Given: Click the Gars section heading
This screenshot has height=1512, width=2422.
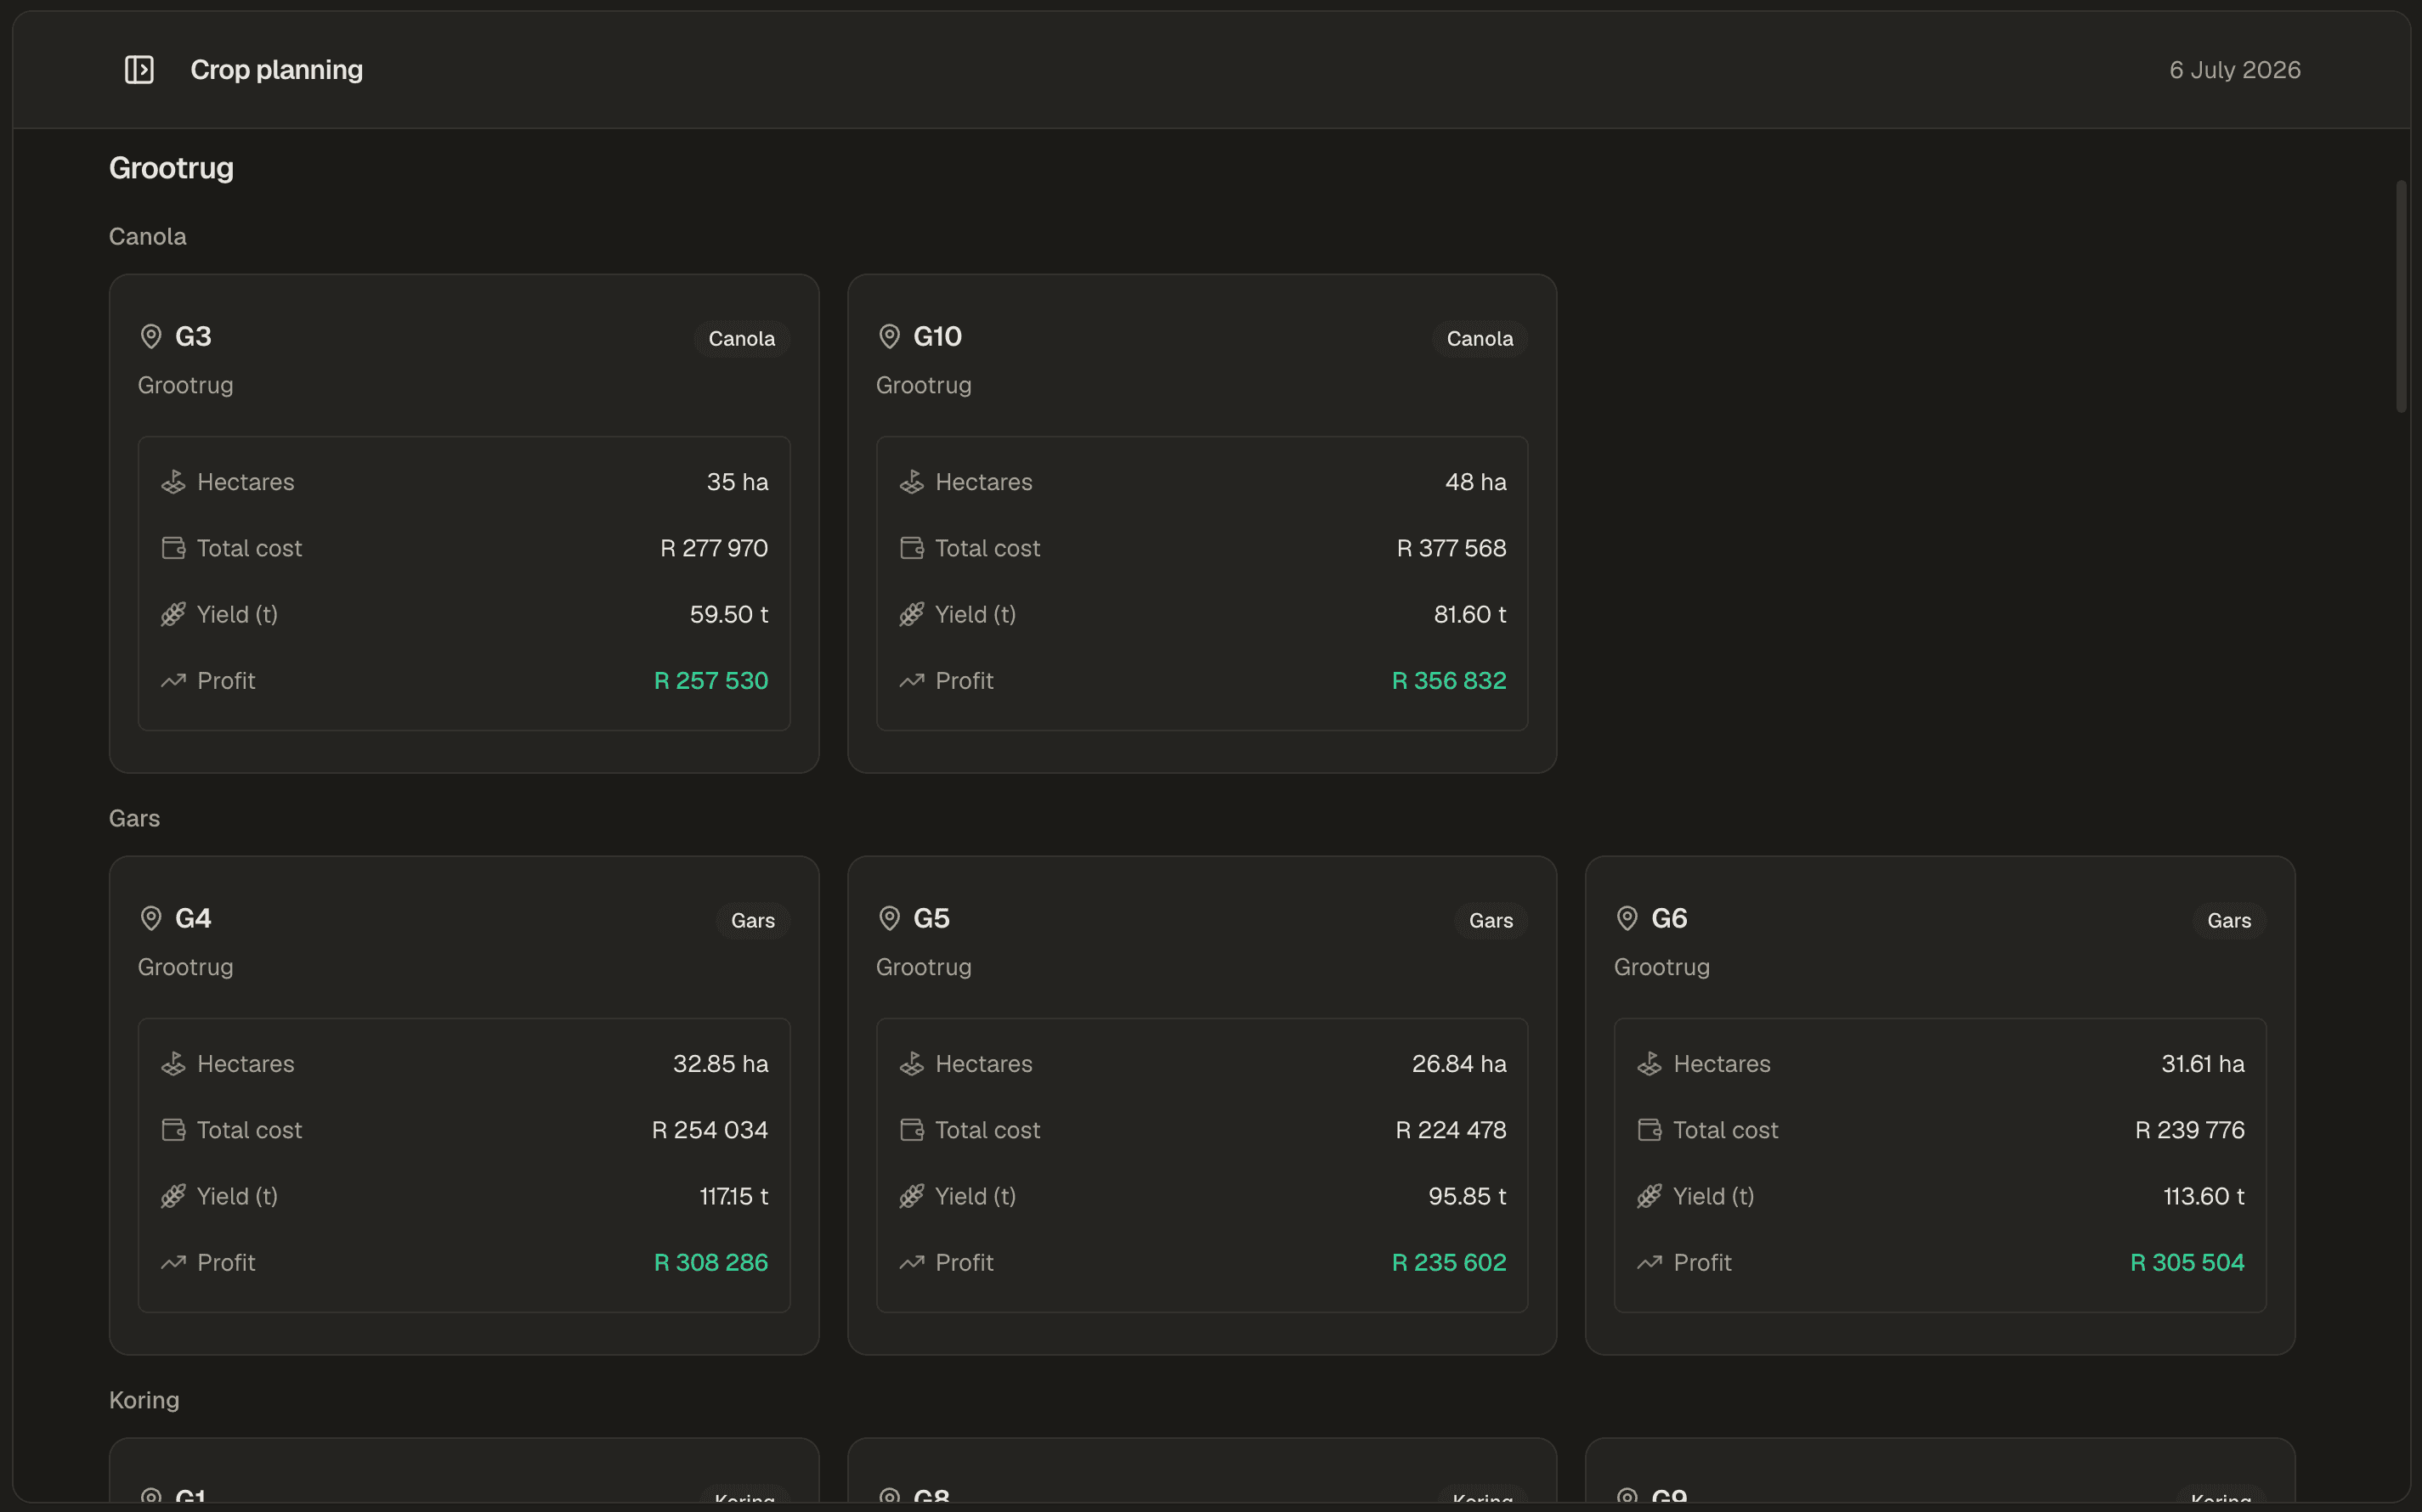Looking at the screenshot, I should tap(134, 819).
